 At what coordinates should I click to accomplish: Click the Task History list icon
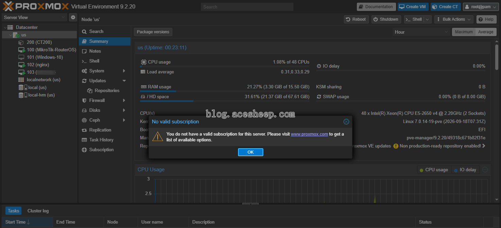point(84,140)
